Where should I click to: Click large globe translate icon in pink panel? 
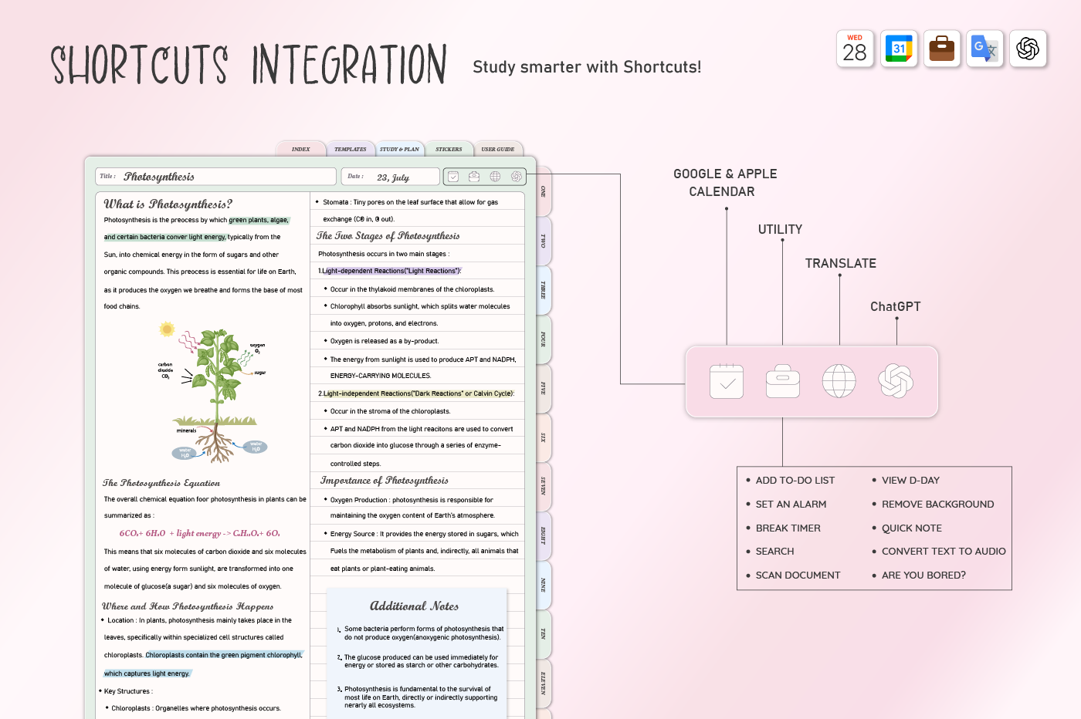pyautogui.click(x=839, y=381)
